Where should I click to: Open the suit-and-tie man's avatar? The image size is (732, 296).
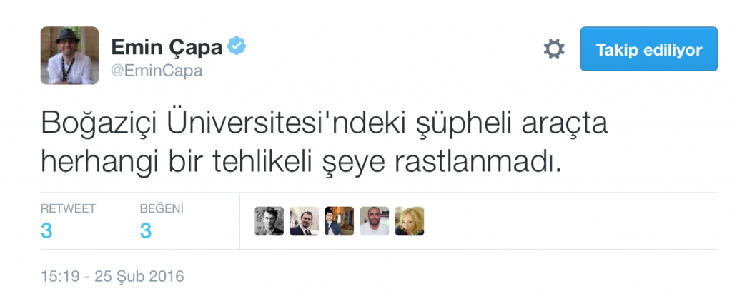pyautogui.click(x=305, y=221)
